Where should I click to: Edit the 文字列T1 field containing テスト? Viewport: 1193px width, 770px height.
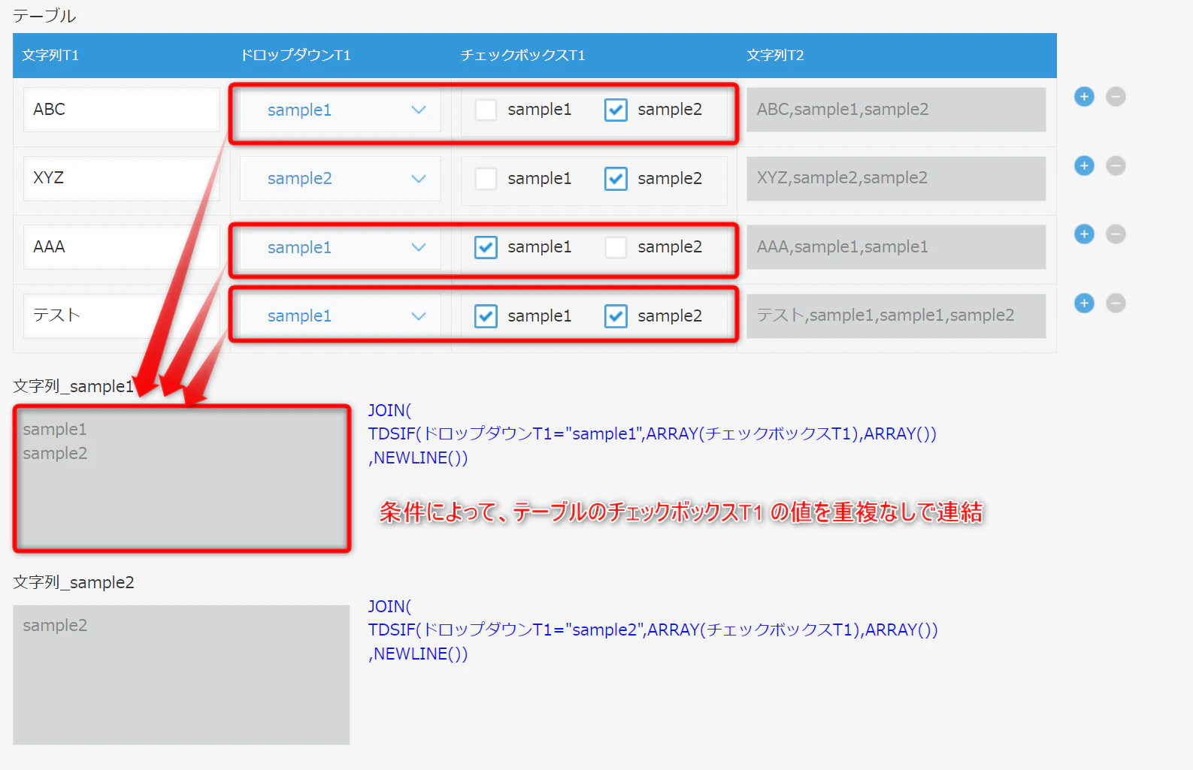tap(122, 316)
